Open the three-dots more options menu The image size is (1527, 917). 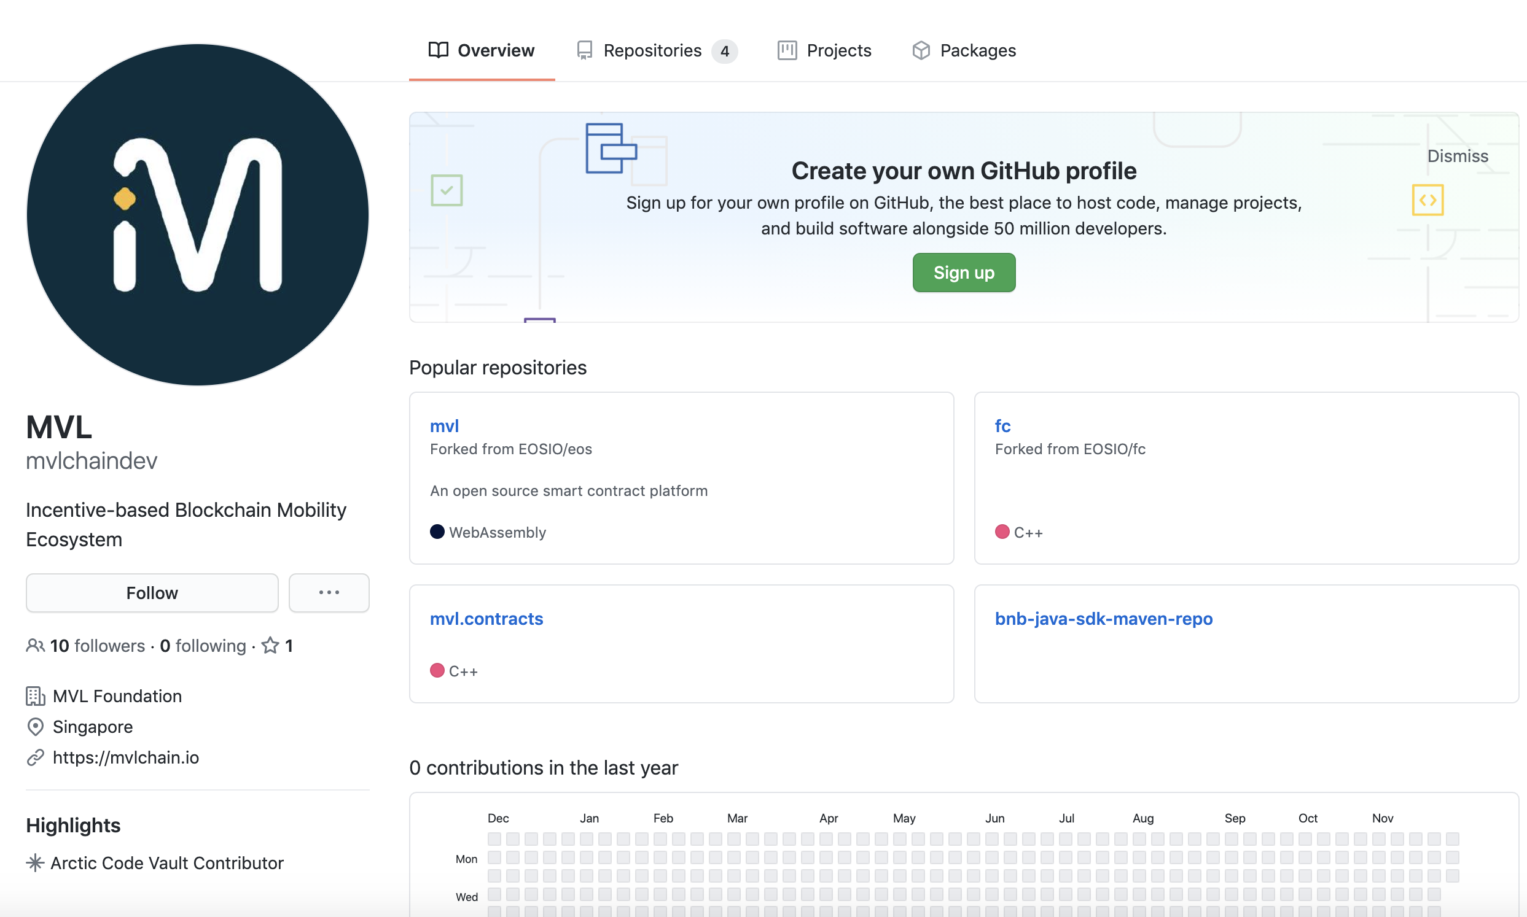(x=329, y=592)
